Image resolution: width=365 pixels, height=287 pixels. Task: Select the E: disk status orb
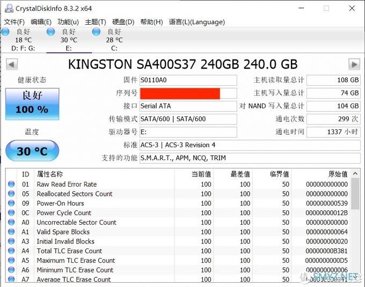(50, 32)
